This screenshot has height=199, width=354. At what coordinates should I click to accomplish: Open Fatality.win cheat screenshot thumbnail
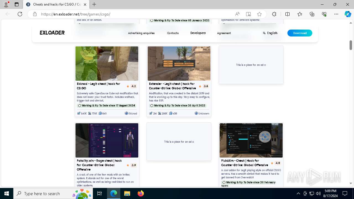pos(107,140)
